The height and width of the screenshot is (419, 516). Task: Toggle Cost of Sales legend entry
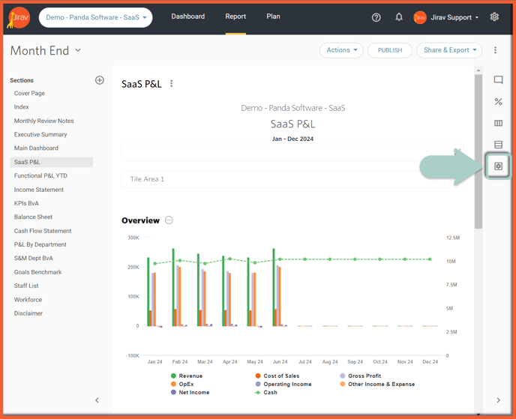point(277,376)
